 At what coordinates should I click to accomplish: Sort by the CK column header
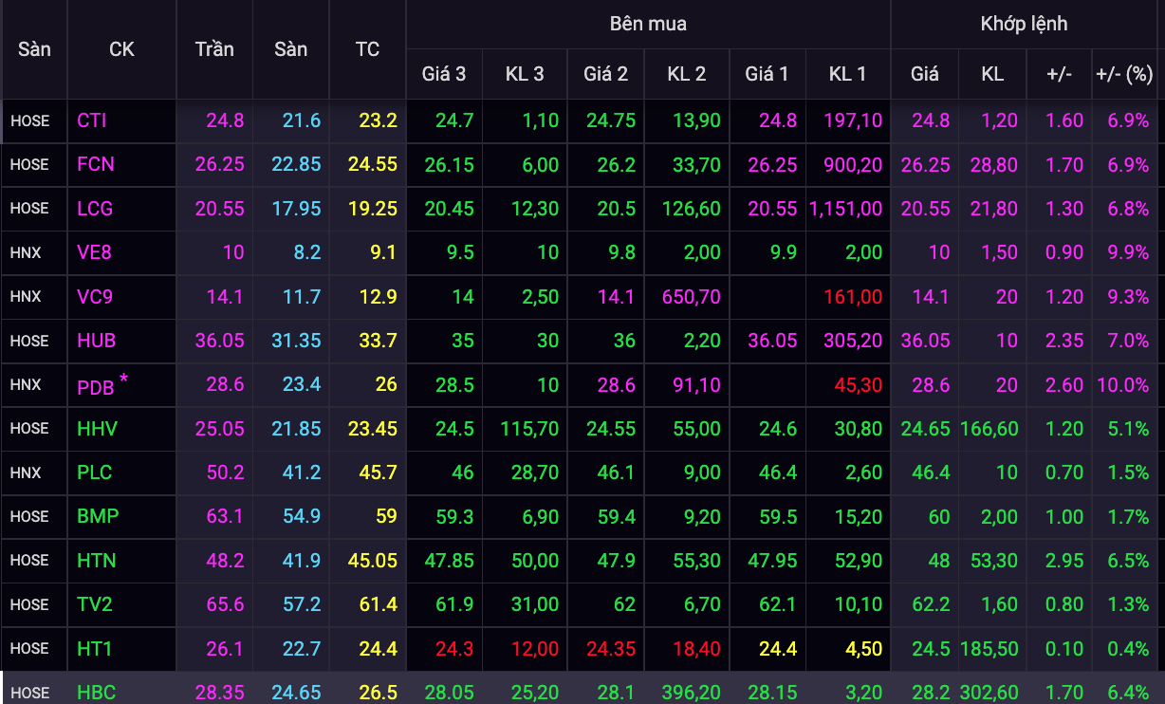pyautogui.click(x=121, y=49)
